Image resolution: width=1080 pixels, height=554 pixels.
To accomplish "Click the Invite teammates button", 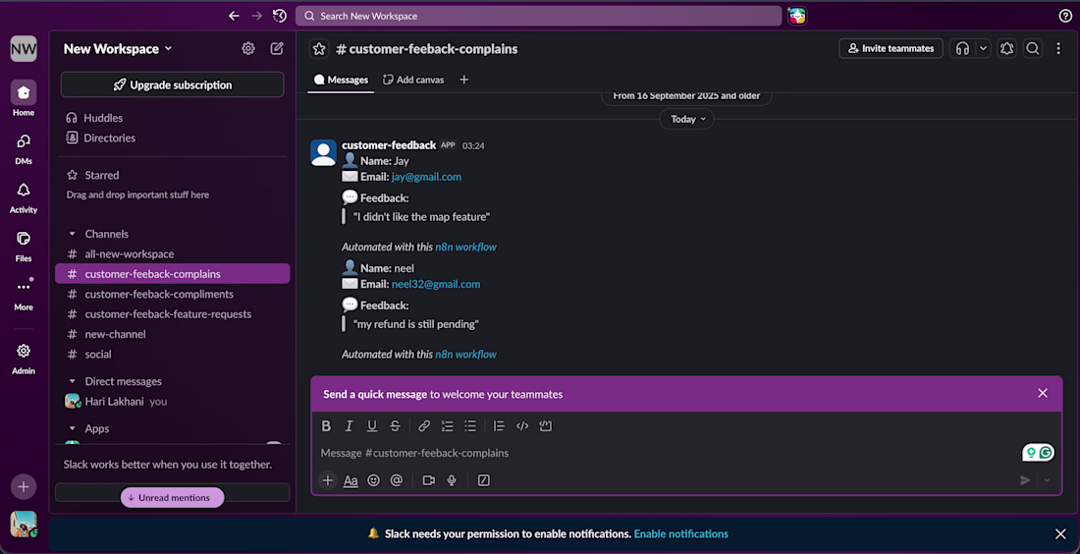I will coord(891,48).
